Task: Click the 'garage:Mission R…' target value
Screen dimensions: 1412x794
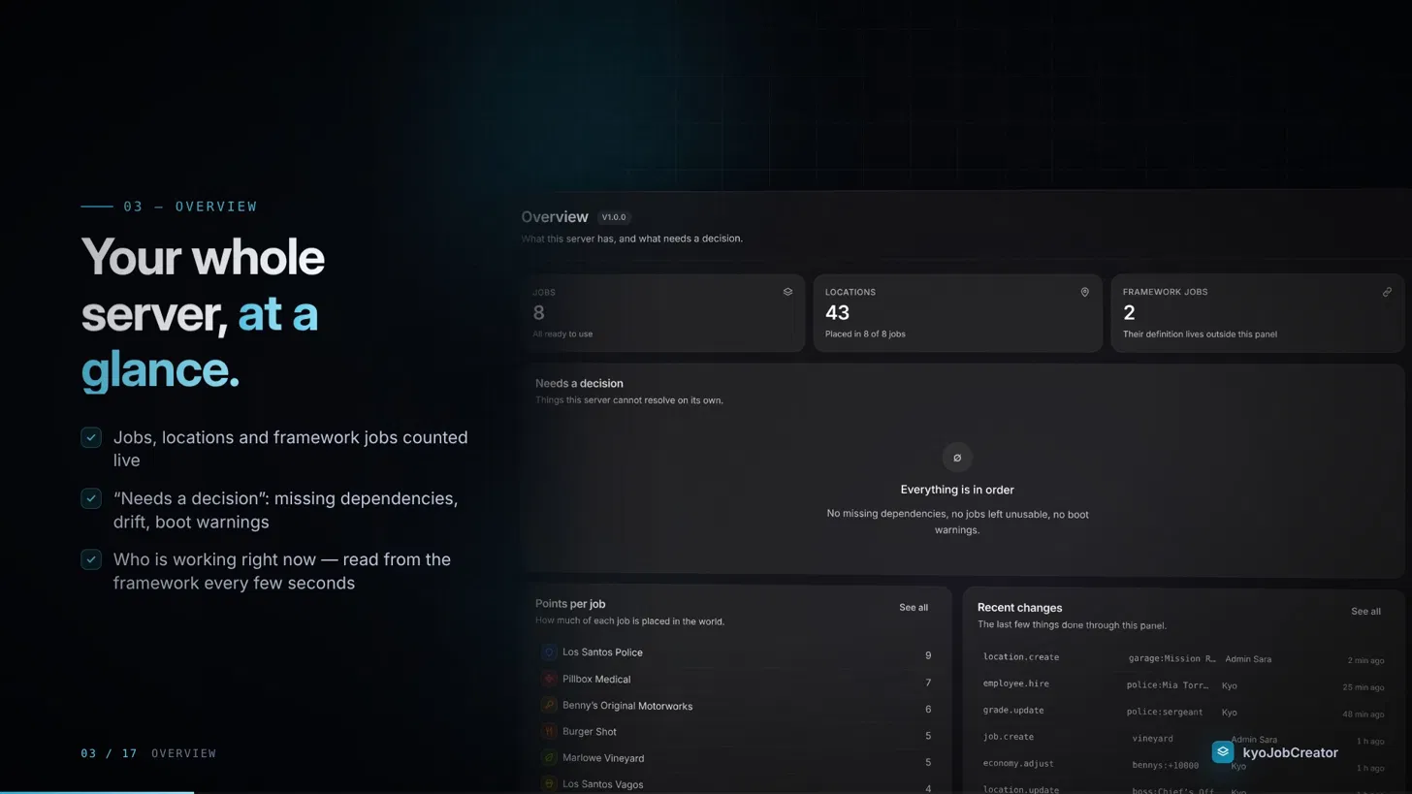Action: pyautogui.click(x=1171, y=658)
